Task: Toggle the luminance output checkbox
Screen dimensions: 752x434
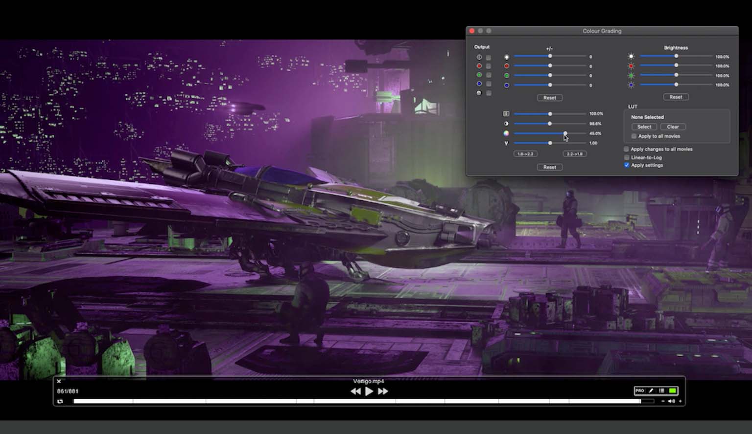Action: click(489, 57)
